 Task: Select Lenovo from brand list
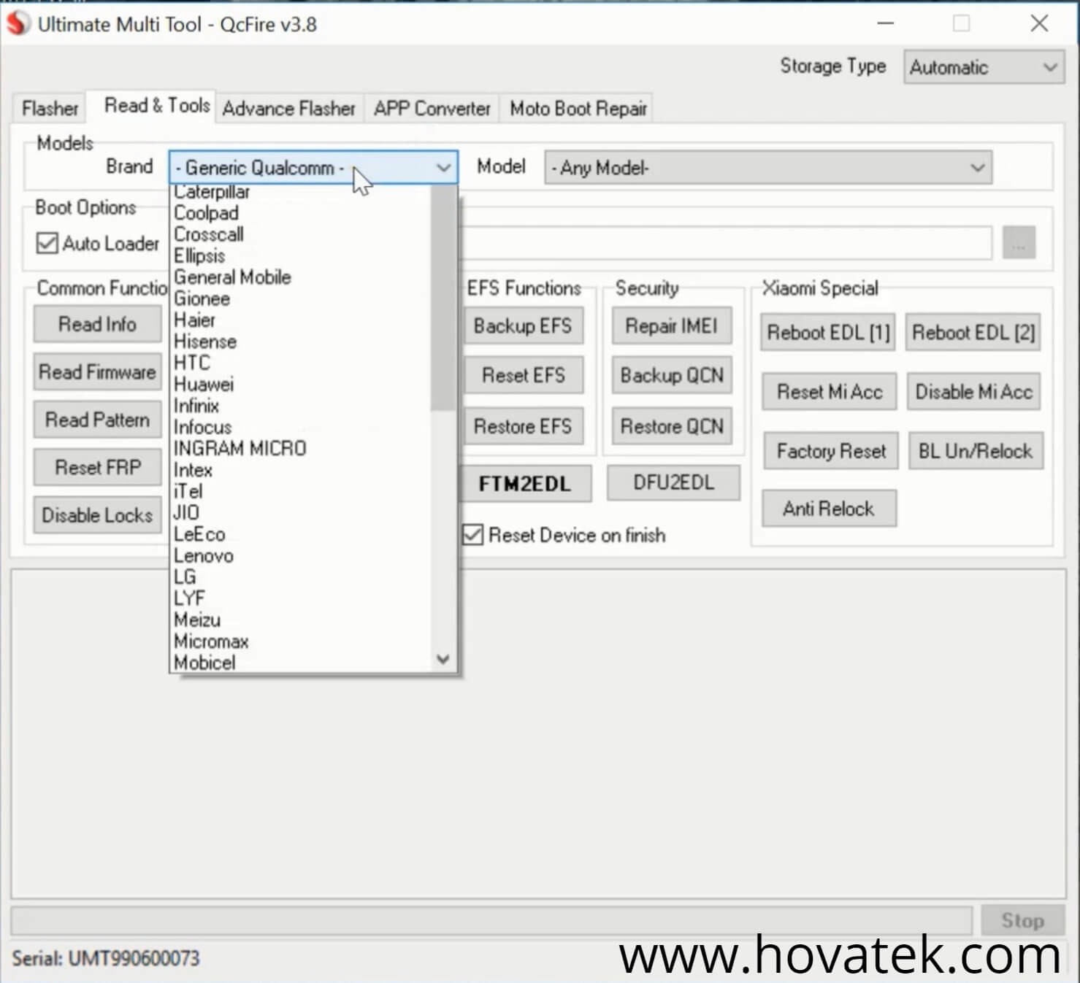(x=301, y=556)
